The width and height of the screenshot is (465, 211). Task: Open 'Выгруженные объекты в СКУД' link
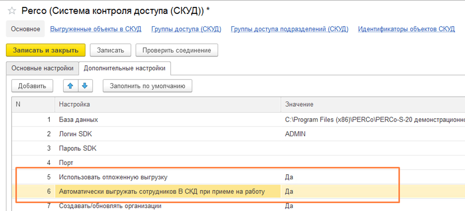click(96, 29)
